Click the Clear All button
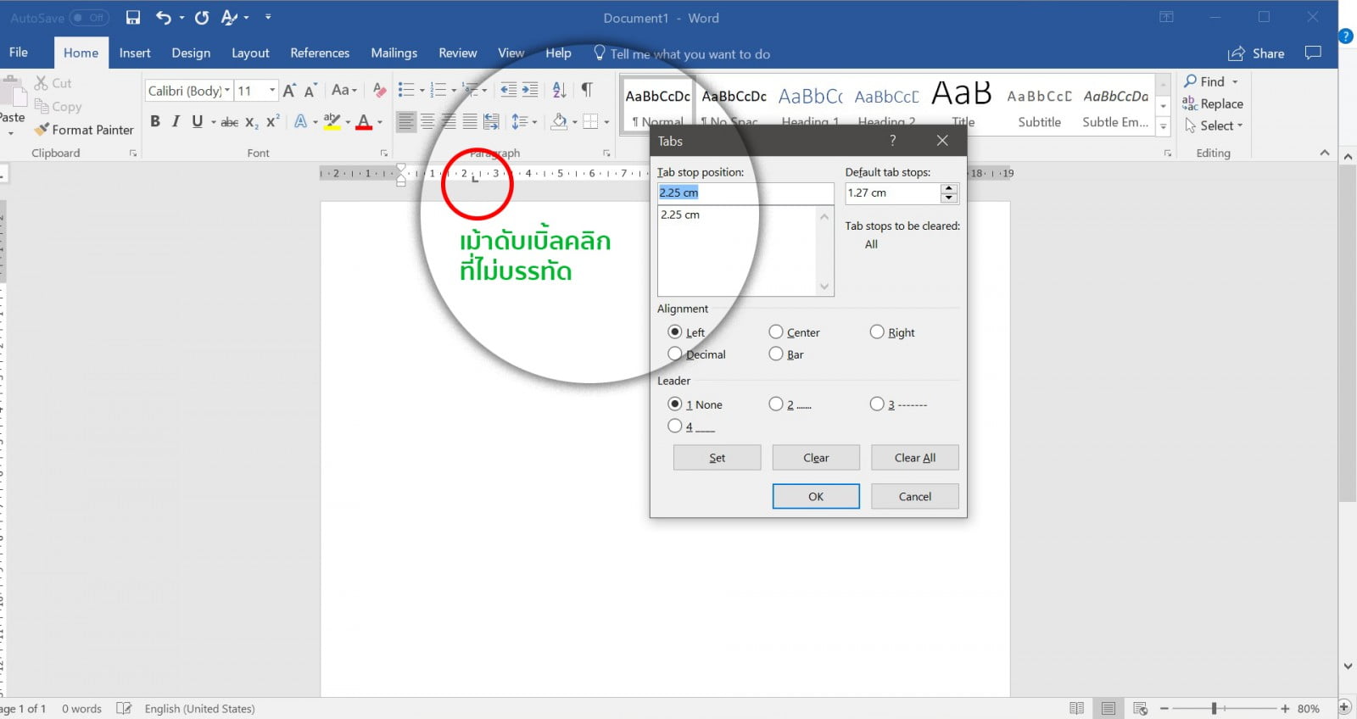Viewport: 1357px width, 719px height. (x=915, y=458)
